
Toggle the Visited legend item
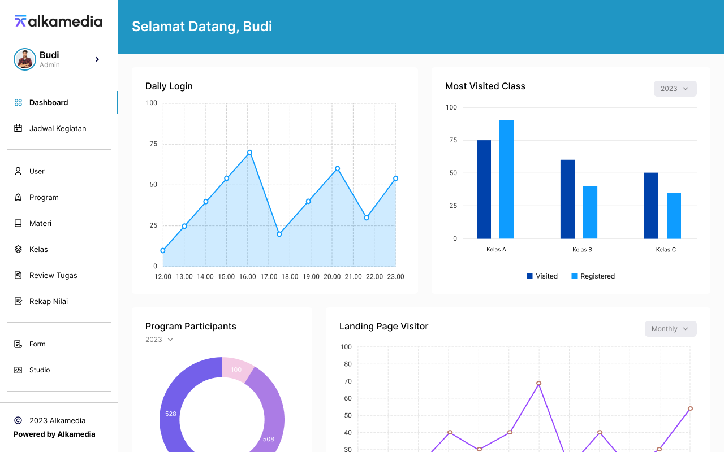point(542,276)
